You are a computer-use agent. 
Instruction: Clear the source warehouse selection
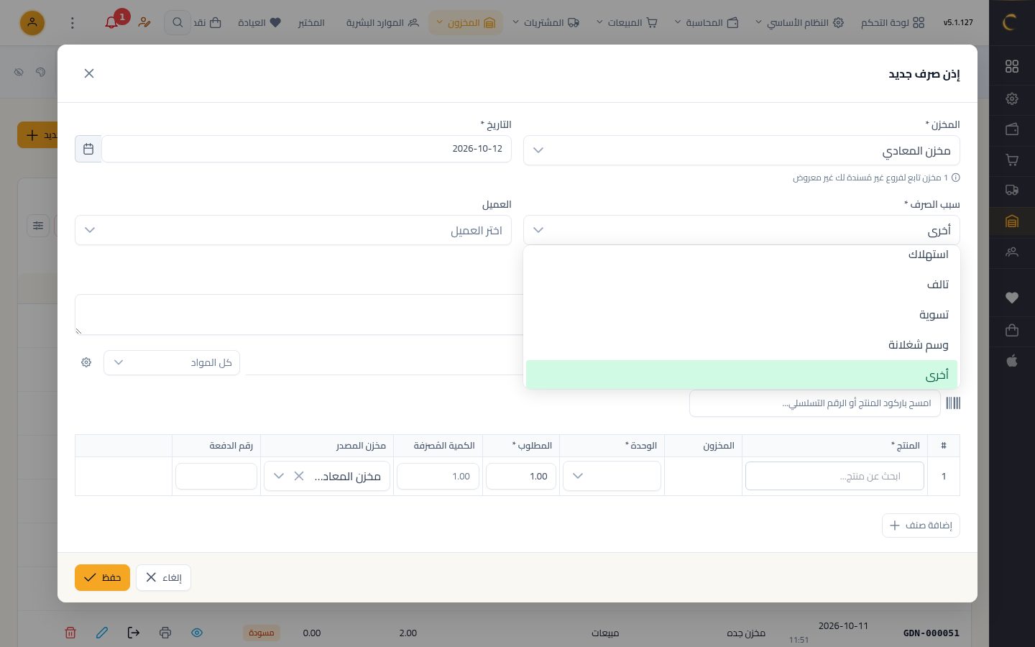[x=299, y=476]
